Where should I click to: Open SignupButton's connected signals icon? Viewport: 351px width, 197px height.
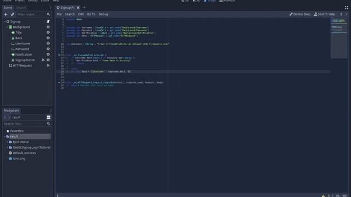(43, 60)
